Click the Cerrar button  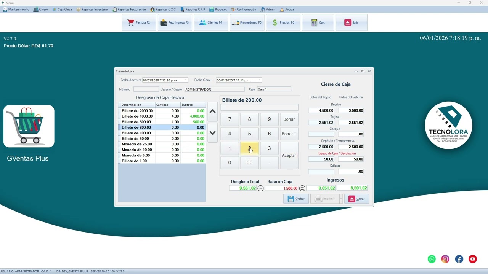coord(356,199)
